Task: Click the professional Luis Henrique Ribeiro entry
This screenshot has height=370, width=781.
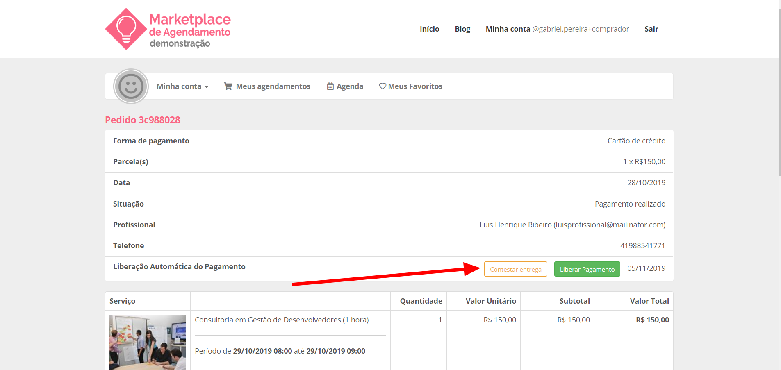Action: [572, 225]
